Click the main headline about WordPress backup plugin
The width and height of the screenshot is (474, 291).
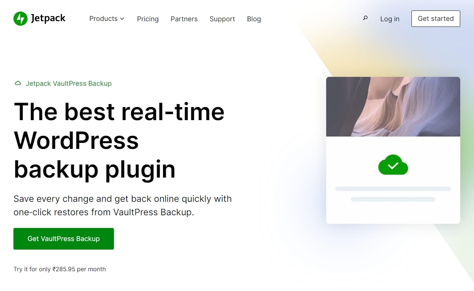119,140
